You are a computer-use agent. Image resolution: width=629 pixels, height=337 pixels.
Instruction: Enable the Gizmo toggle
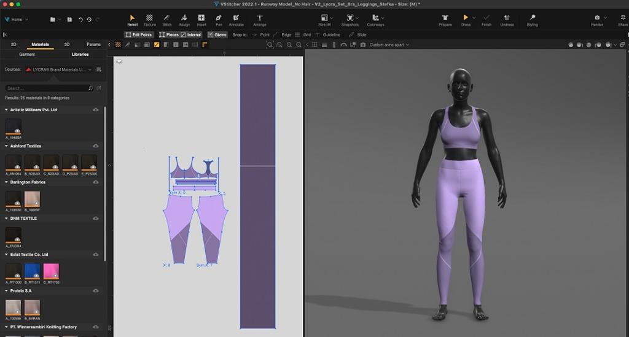tap(217, 35)
